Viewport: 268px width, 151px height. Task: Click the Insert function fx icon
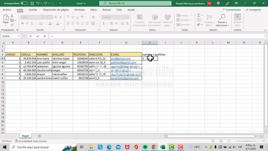coord(45,36)
